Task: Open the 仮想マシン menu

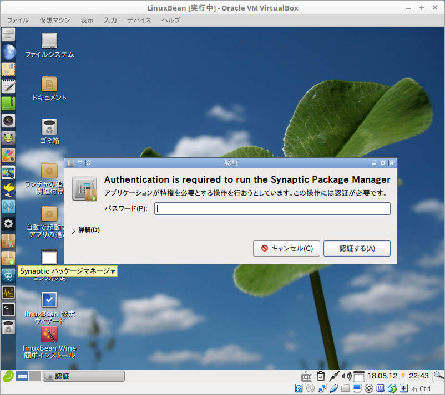Action: [55, 20]
